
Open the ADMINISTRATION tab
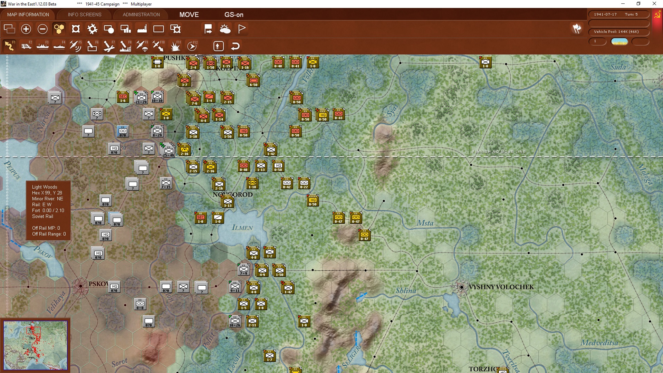pyautogui.click(x=141, y=15)
